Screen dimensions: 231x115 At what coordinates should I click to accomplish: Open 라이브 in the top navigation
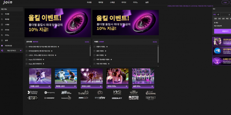pyautogui.click(x=124, y=2)
